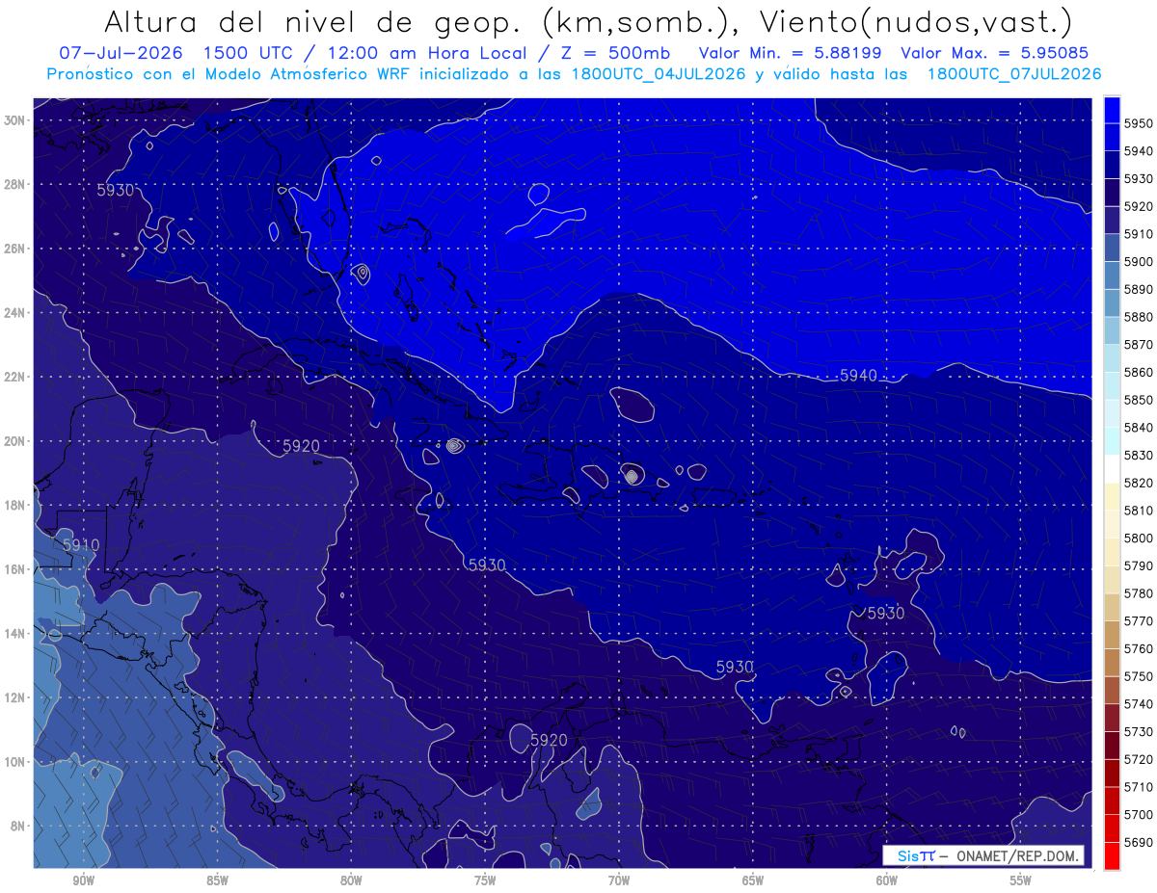1157x893 pixels.
Task: Click the 5950 value on the color legend
Action: [x=1138, y=123]
